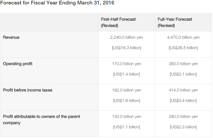Click the First-Half Forecast (Revised) column header

point(118,22)
